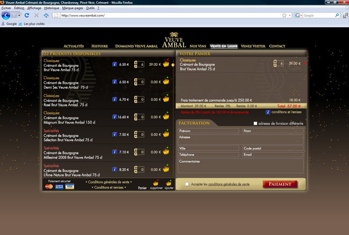Open the Fichier menu
The image size is (349, 235).
pos(6,8)
